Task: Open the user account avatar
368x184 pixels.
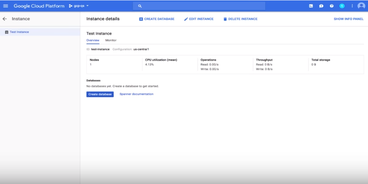Action: [x=361, y=6]
